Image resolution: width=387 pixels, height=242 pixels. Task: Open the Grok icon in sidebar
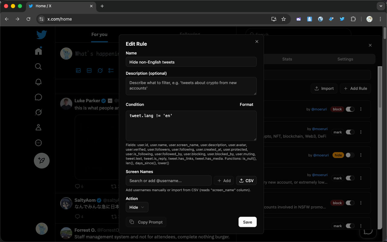(38, 112)
